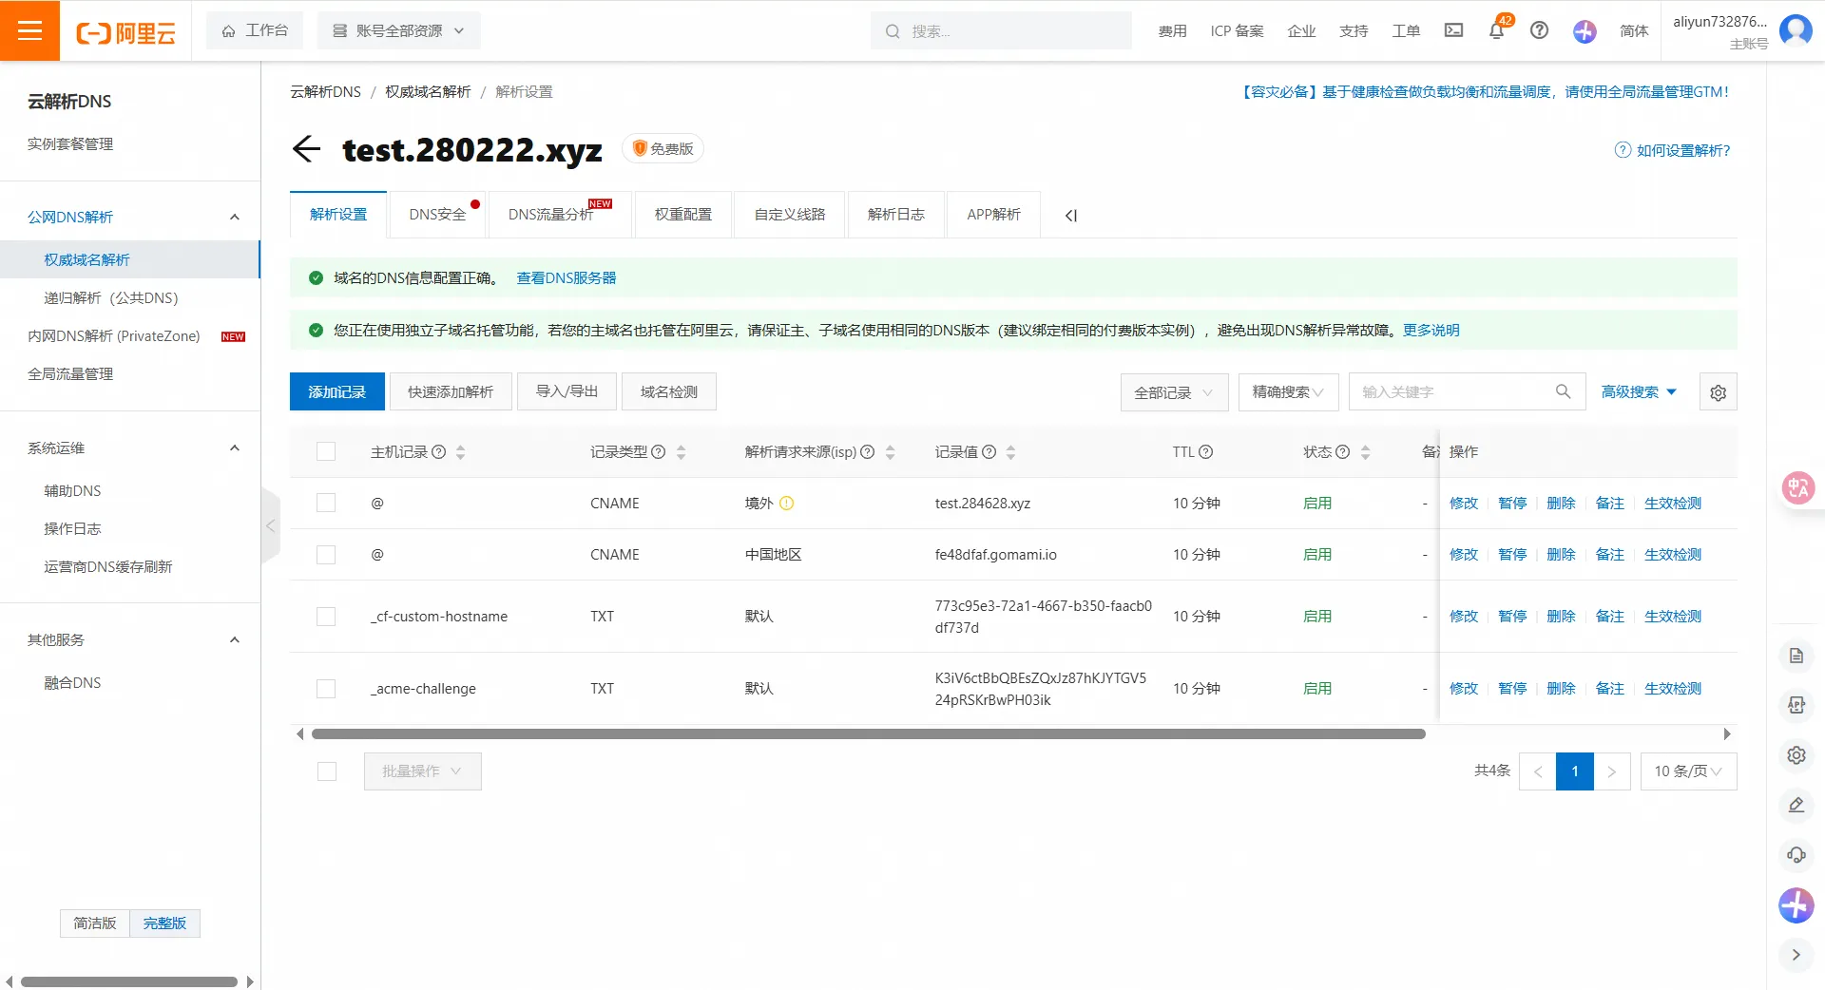Image resolution: width=1825 pixels, height=990 pixels.
Task: Tick the _cf-custom-hostname row checkbox
Action: (326, 617)
